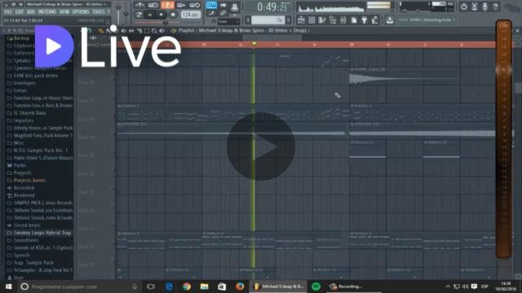Click the cut/one-click audio recording icon
Image resolution: width=522 pixels, height=293 pixels.
point(475,7)
